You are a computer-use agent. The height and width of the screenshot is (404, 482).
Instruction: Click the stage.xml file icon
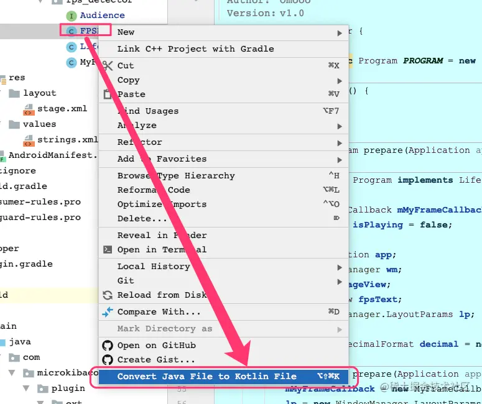click(29, 109)
